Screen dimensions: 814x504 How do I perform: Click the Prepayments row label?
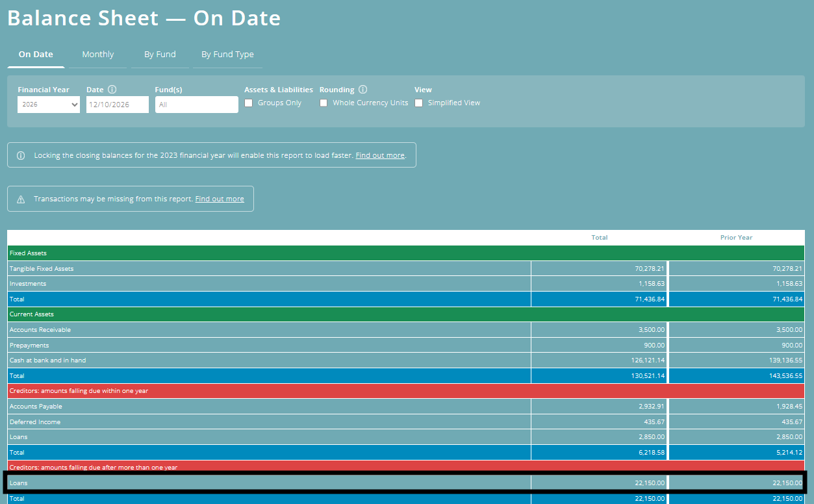[x=29, y=346]
